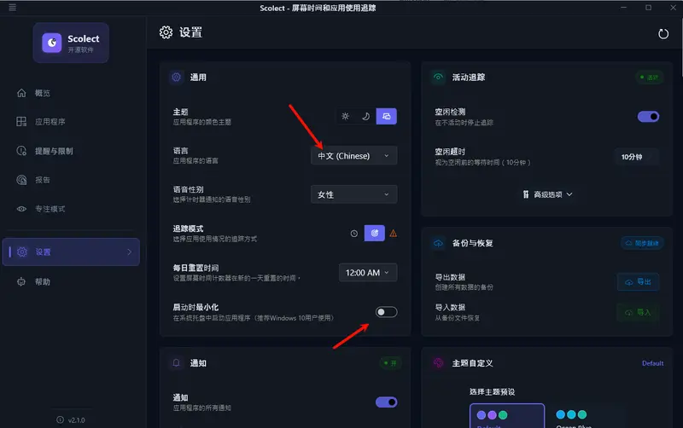Image resolution: width=683 pixels, height=428 pixels.
Task: Click the home icon beside 概览
Action: [x=21, y=93]
